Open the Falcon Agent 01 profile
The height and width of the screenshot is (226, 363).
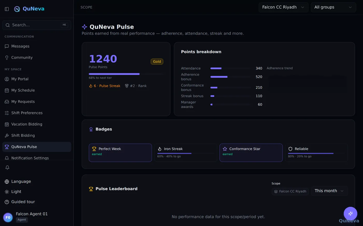point(37,217)
